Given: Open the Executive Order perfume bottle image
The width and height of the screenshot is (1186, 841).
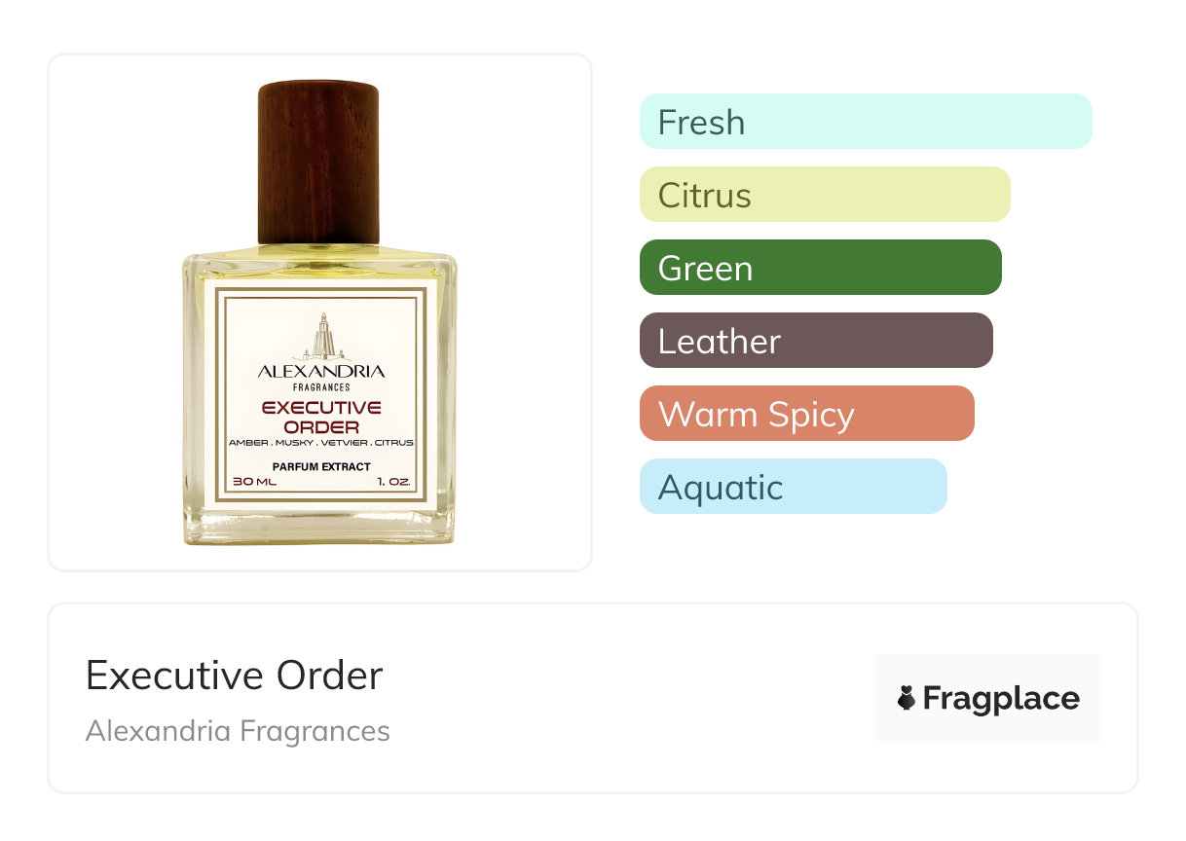Looking at the screenshot, I should tap(319, 312).
